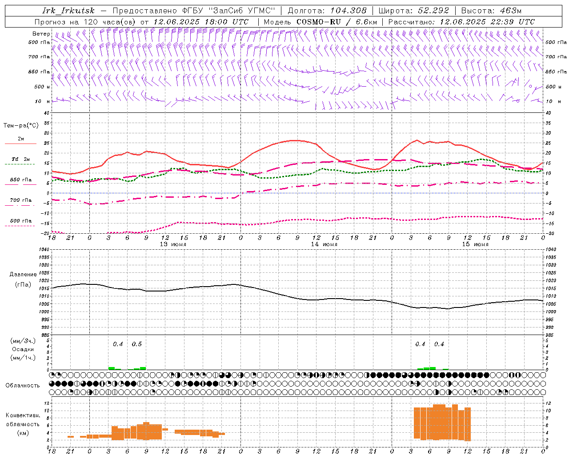Screen dimensions: 569x455
Task: Click the 1040 top value on left pressure axis
Action: 44,250
